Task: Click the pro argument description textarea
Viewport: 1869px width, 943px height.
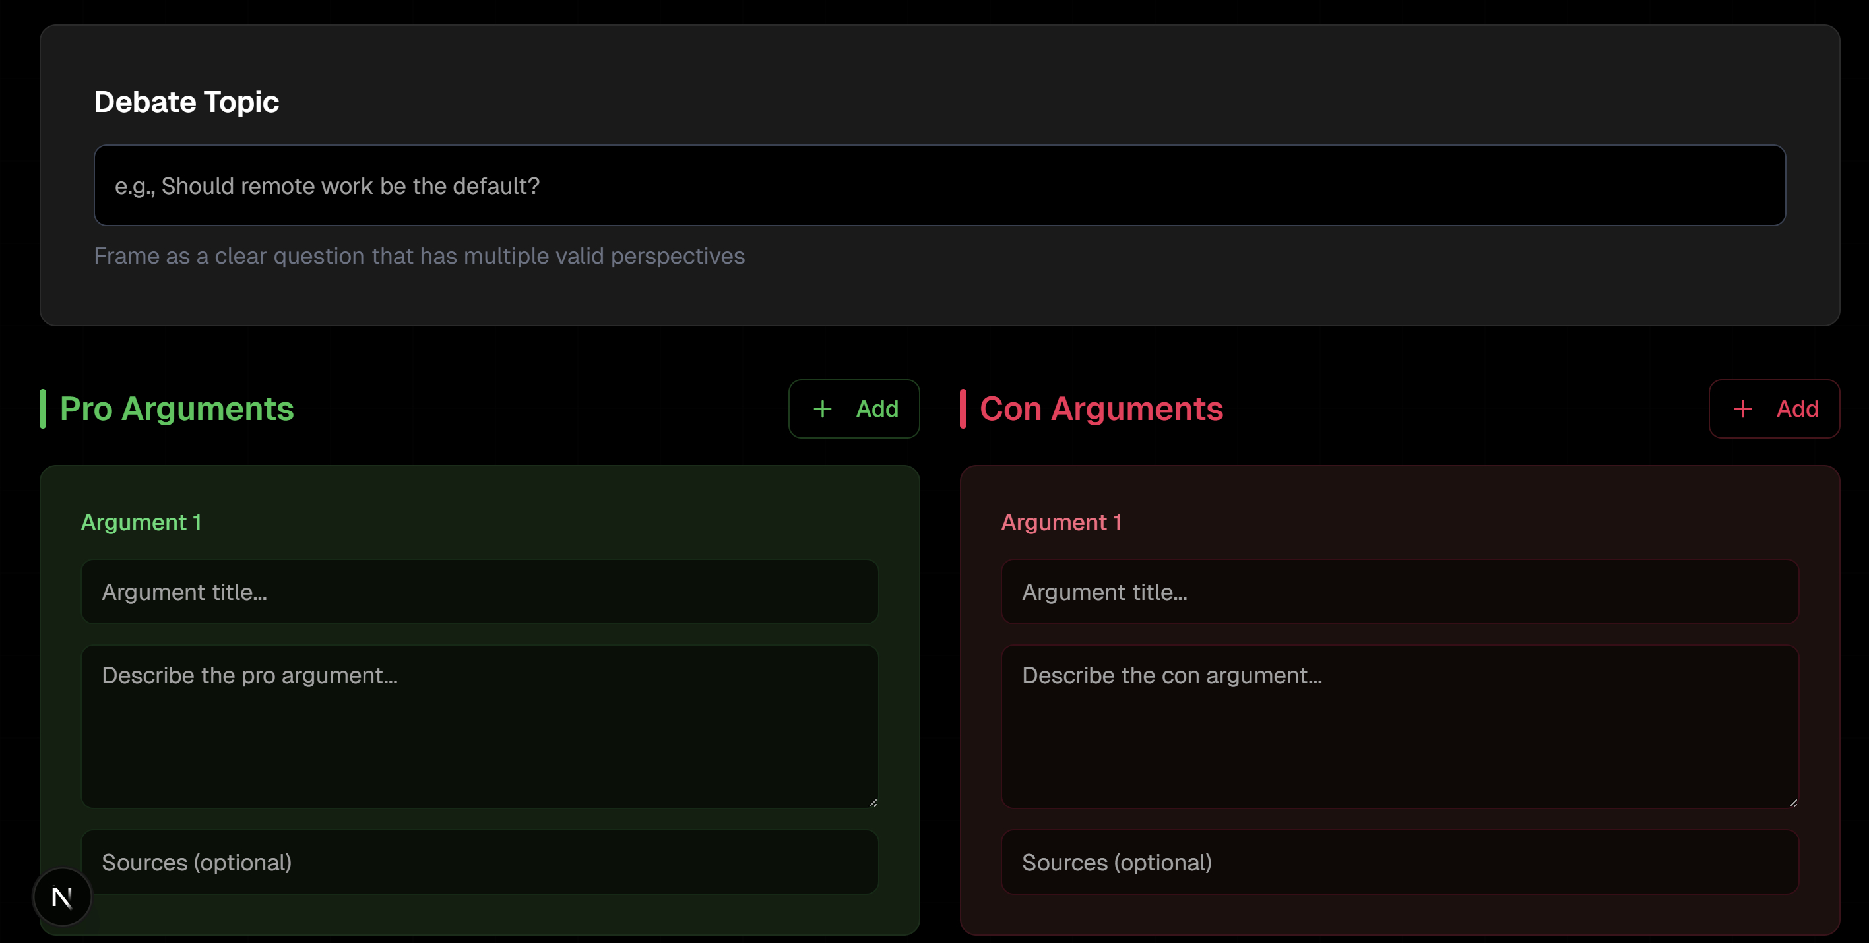Action: pos(479,725)
